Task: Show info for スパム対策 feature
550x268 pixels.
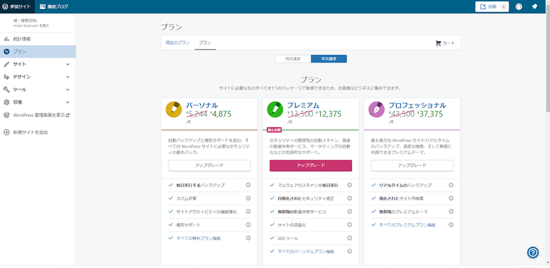Action: [x=248, y=198]
